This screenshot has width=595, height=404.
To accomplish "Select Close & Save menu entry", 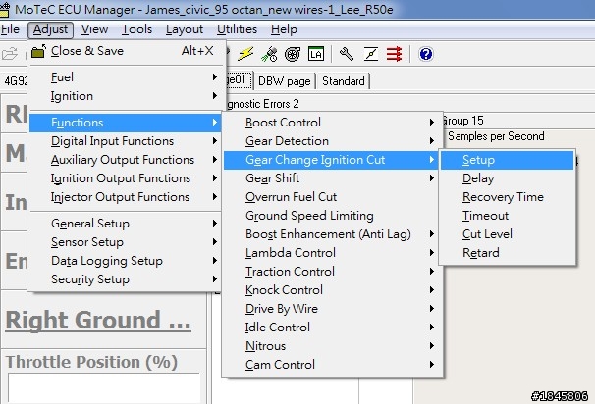I will 125,51.
